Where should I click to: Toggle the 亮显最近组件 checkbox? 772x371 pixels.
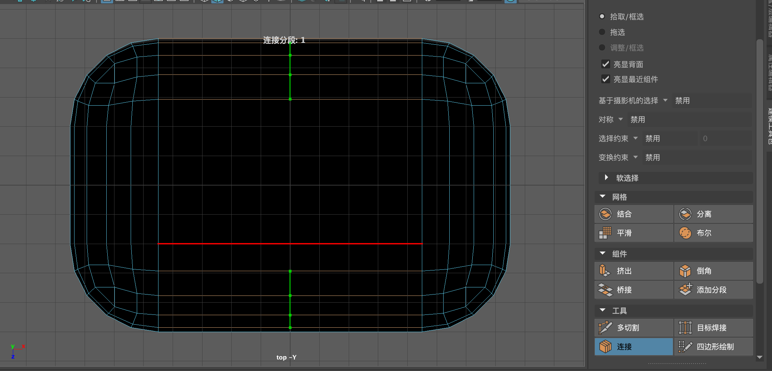click(606, 79)
